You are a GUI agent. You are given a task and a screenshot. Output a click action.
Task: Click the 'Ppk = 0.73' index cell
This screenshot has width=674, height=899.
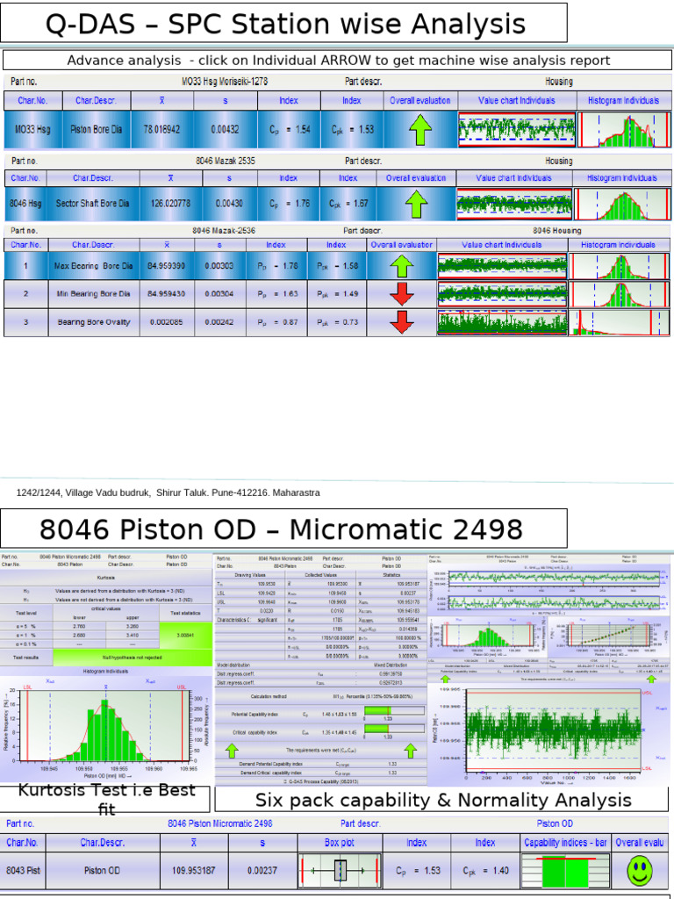pyautogui.click(x=337, y=322)
